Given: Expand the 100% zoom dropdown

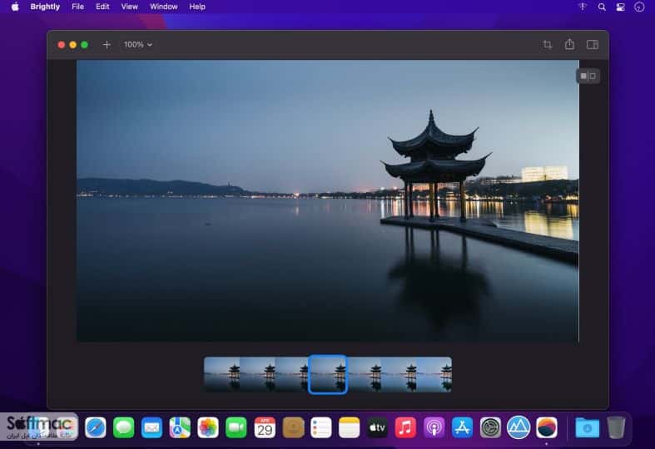Looking at the screenshot, I should click(x=138, y=45).
